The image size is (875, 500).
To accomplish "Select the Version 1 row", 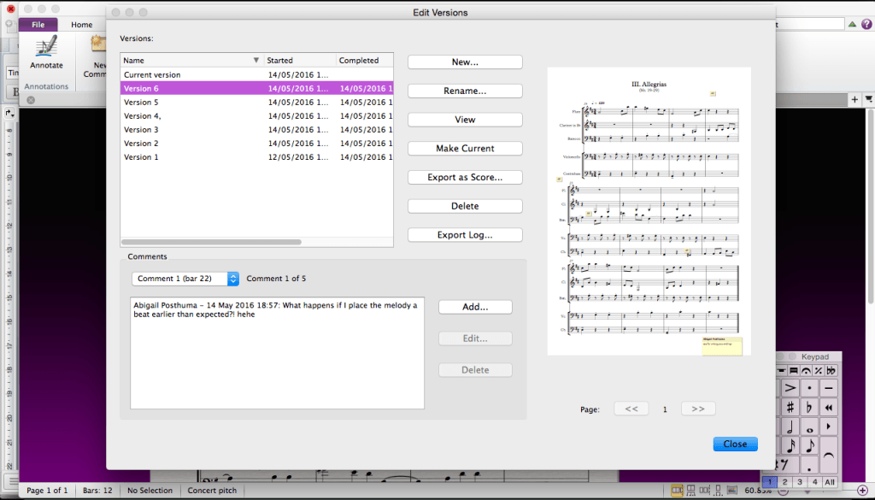I will pyautogui.click(x=256, y=157).
